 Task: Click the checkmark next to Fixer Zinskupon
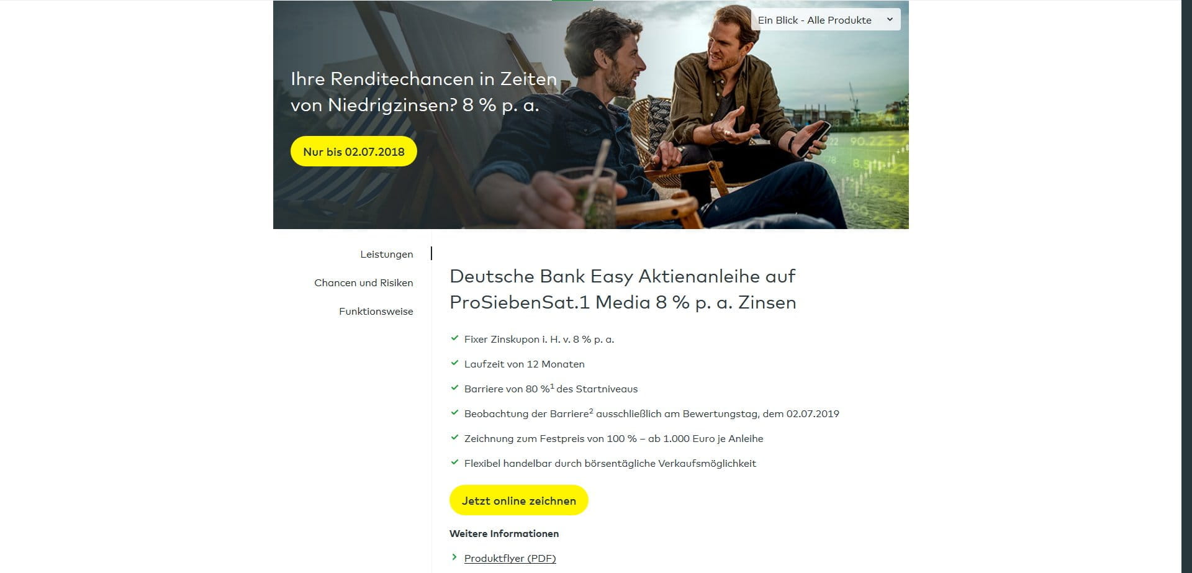[454, 338]
